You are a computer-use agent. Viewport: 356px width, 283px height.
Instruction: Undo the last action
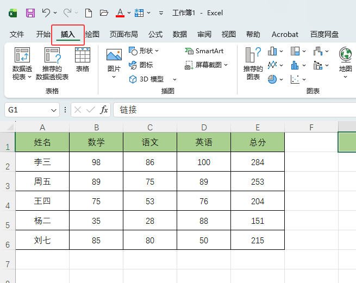[x=46, y=13]
